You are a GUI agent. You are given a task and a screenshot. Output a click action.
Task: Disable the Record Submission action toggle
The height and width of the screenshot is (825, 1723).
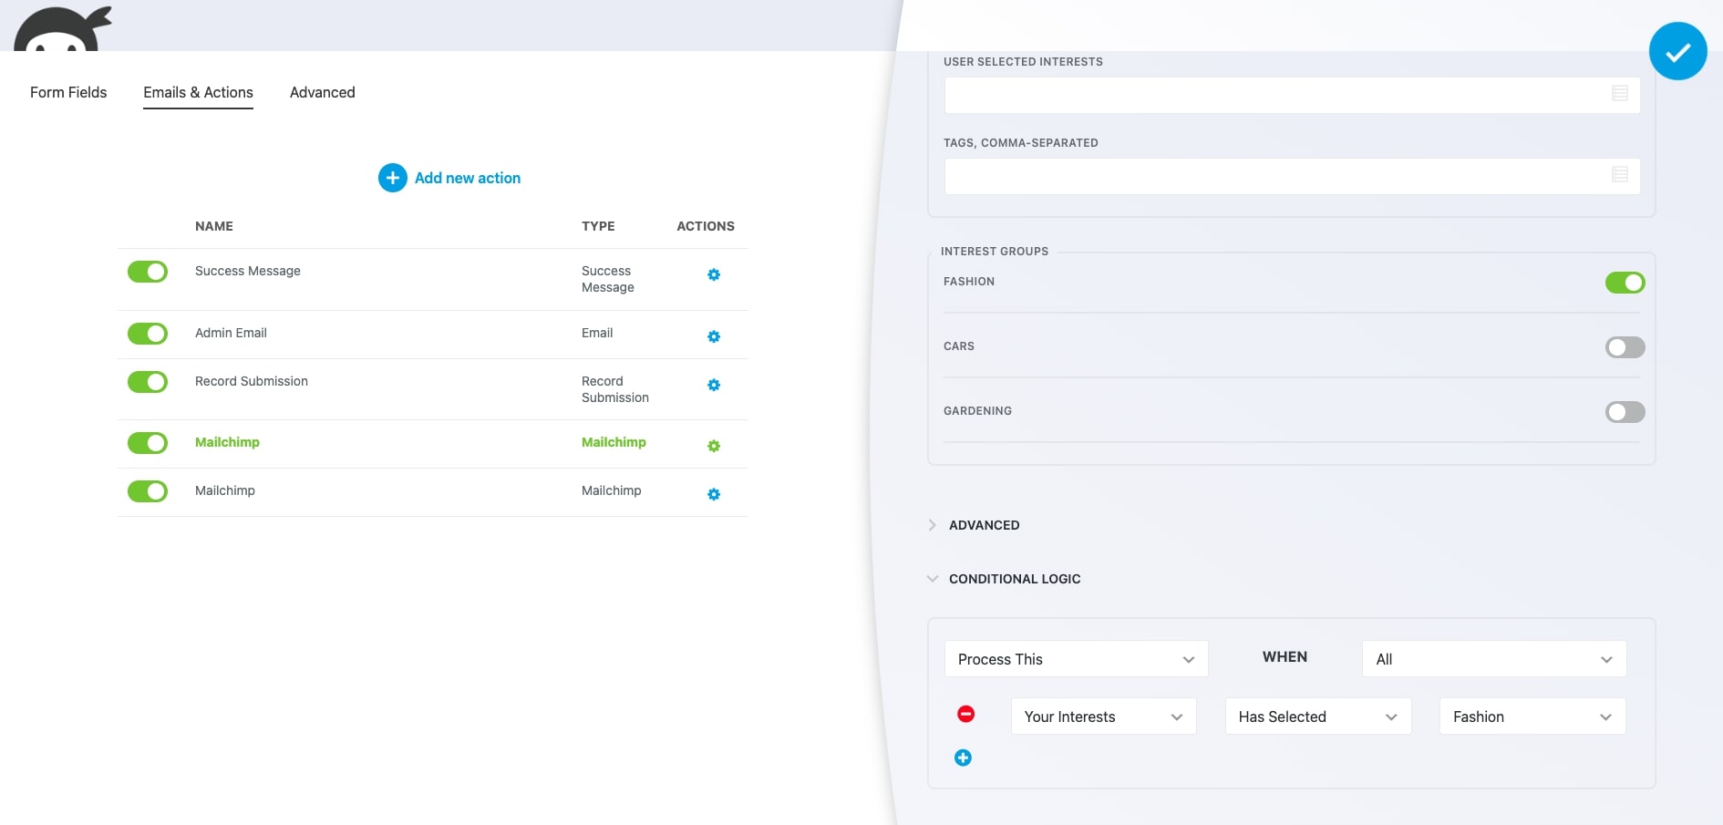click(x=148, y=382)
